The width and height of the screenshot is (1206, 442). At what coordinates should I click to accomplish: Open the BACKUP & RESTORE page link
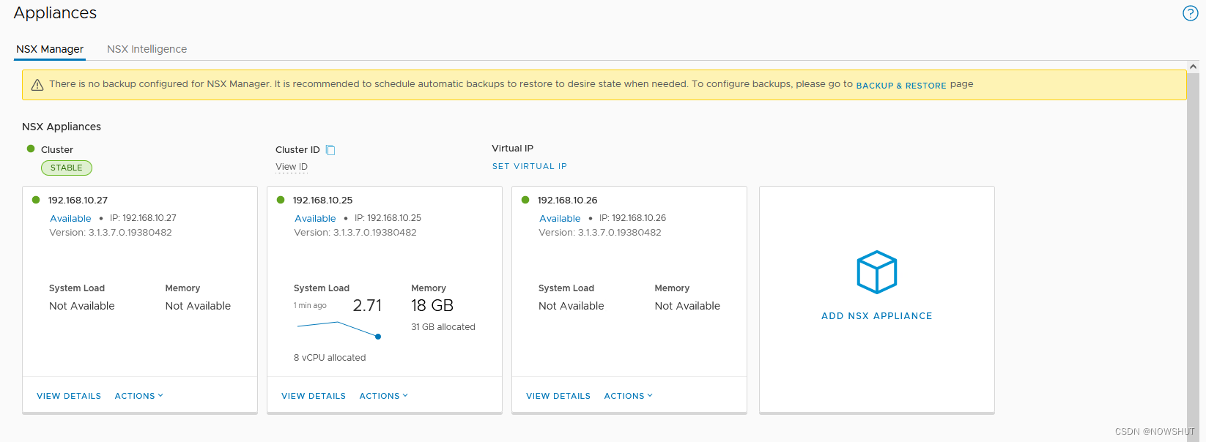click(901, 86)
